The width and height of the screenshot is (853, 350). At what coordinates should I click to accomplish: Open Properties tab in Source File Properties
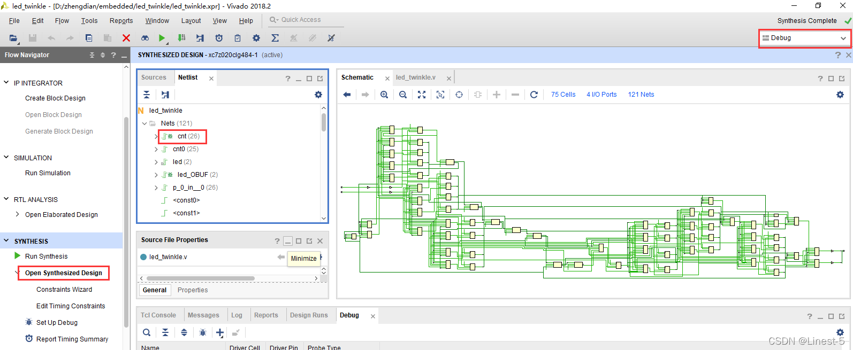click(193, 290)
